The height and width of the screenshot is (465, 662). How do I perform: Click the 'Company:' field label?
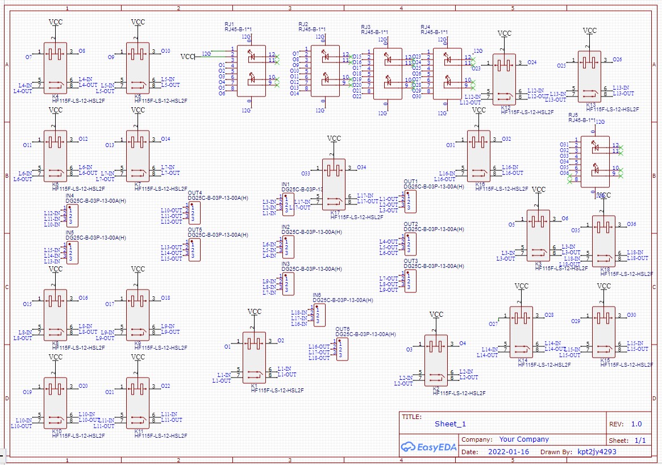pos(477,439)
